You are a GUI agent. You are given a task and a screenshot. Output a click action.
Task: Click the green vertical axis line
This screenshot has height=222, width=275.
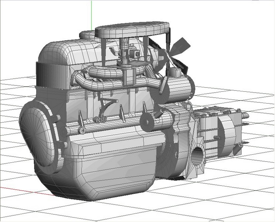coord(91,15)
